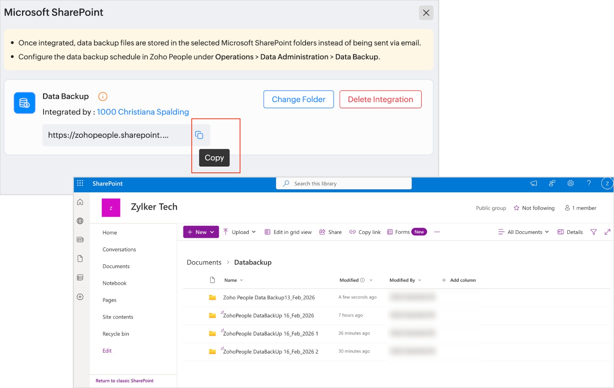Click the globe icon in left rail

[80, 221]
